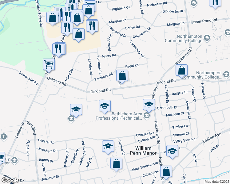Click the Edna Terrace Ave street label
Viewport: 230px width, 184px height.
[x=145, y=167]
